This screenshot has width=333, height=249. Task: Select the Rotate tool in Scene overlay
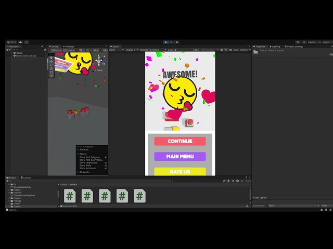[x=51, y=65]
